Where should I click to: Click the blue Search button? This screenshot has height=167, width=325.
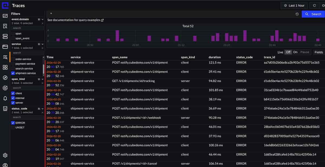click(x=313, y=14)
